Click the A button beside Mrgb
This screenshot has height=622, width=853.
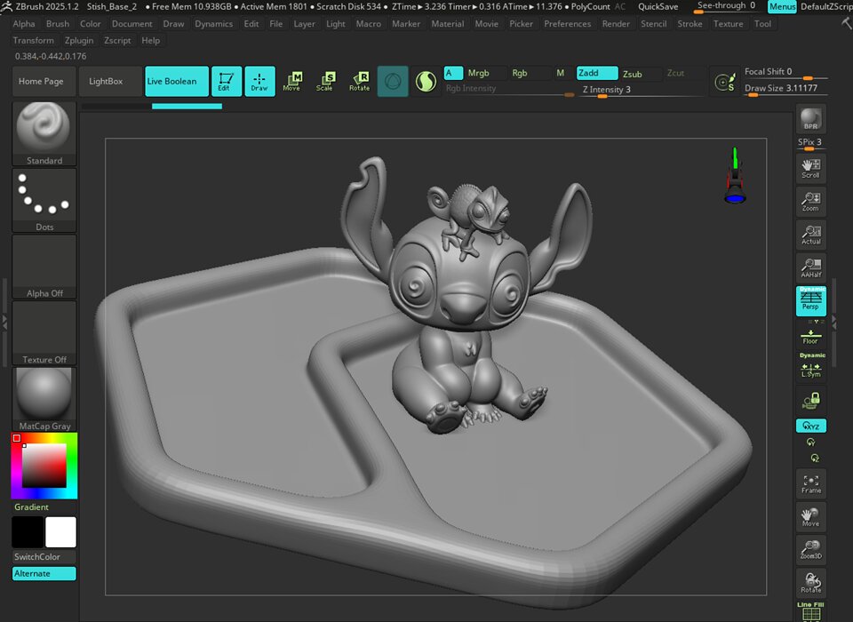(x=454, y=73)
